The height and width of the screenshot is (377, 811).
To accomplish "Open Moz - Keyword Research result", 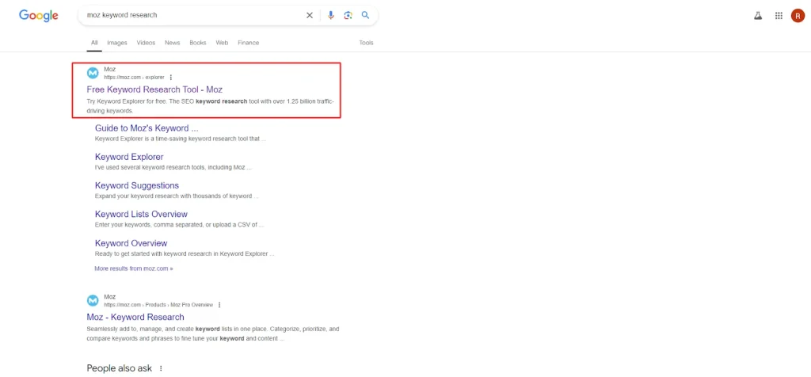I will [x=135, y=317].
